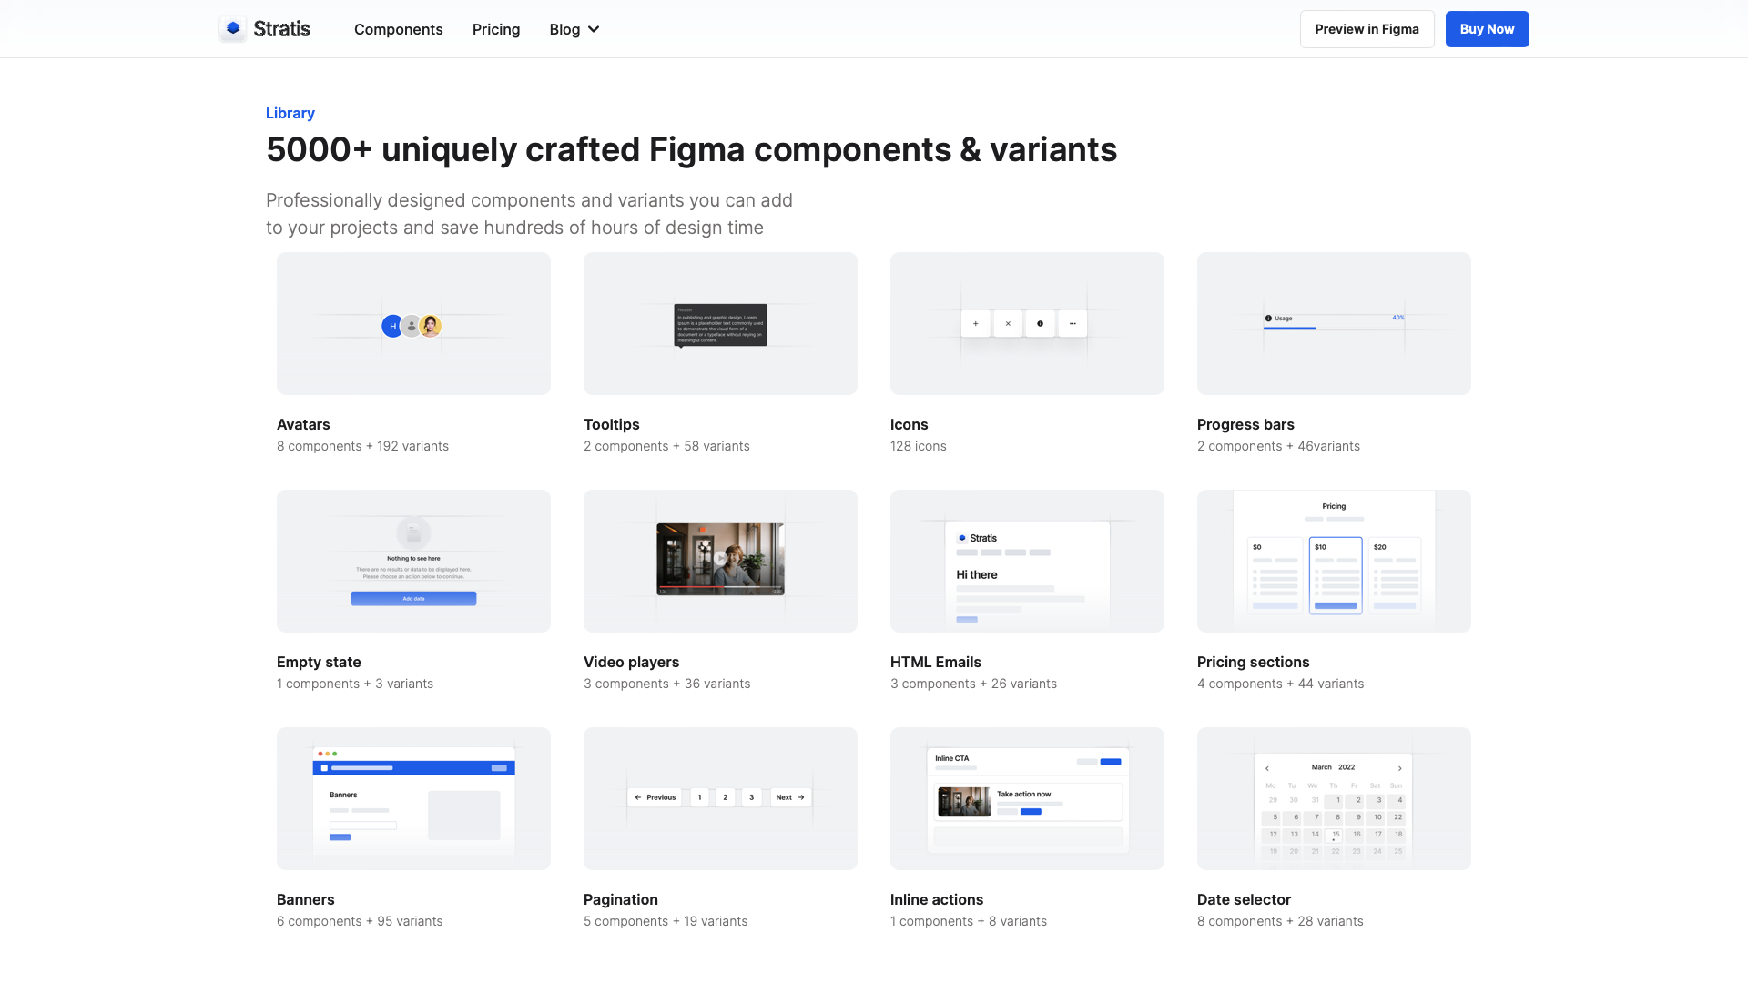Click the next month arrow in Date selector preview

point(1399,768)
